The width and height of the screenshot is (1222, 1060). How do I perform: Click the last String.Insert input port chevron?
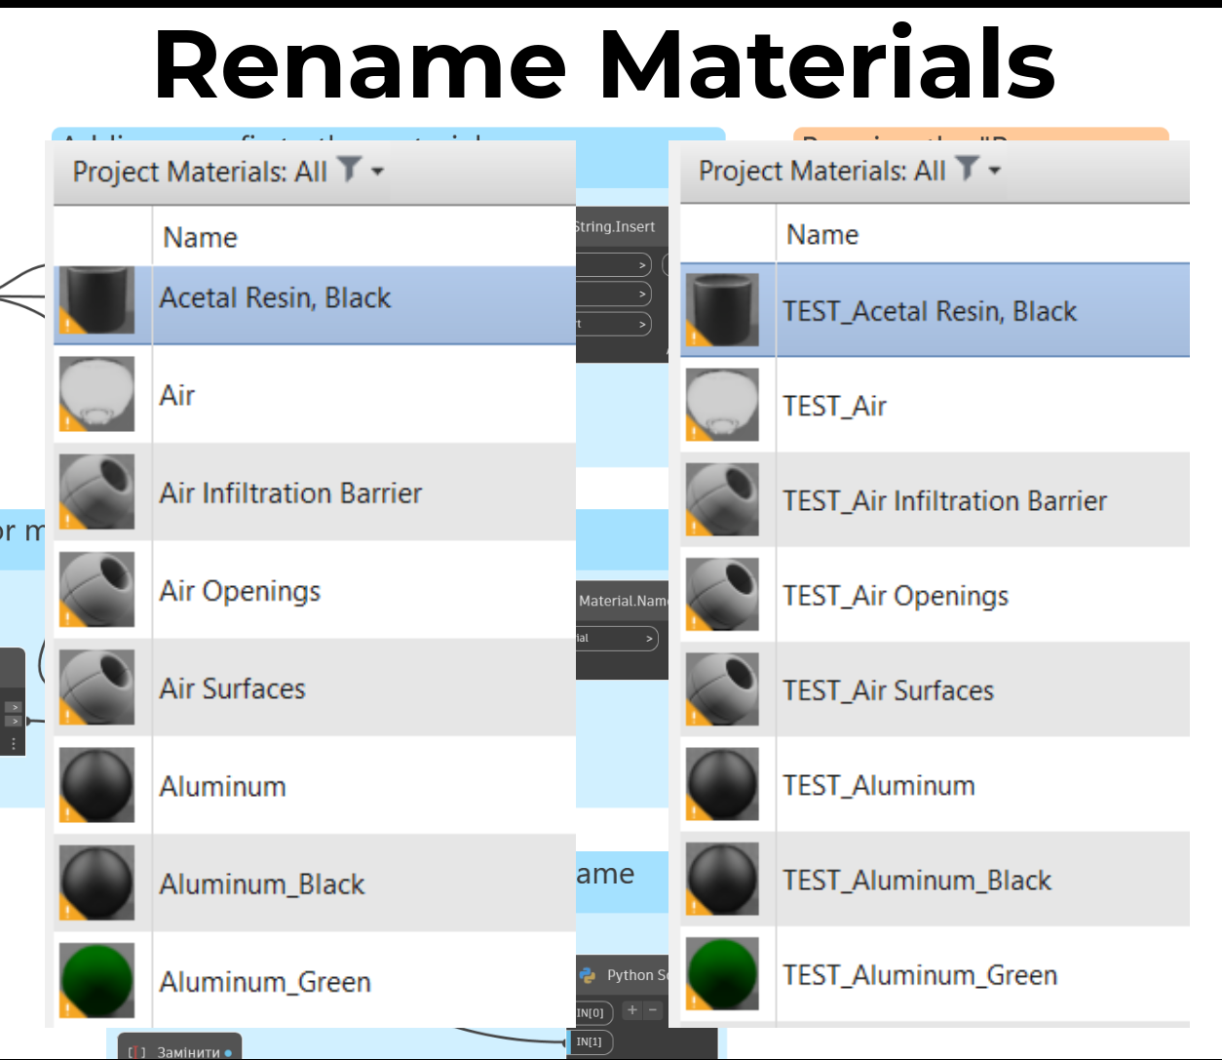tap(642, 324)
